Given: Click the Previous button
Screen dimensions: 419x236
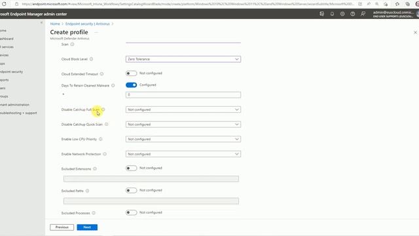Looking at the screenshot, I should pos(62,227).
